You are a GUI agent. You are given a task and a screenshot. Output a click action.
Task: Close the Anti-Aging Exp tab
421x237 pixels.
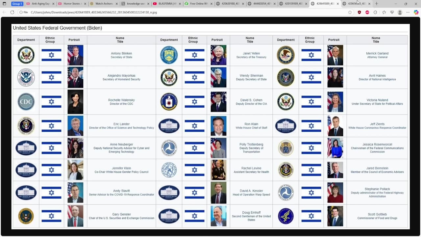[53, 4]
